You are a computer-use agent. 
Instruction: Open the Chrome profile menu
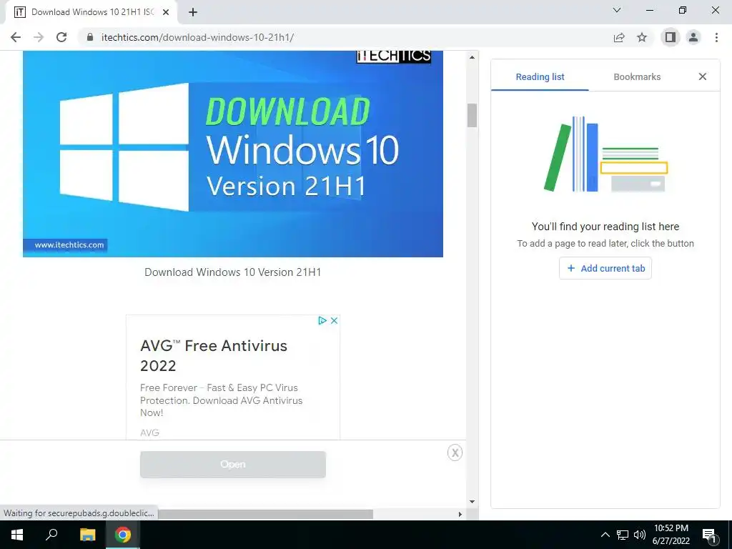click(x=693, y=37)
